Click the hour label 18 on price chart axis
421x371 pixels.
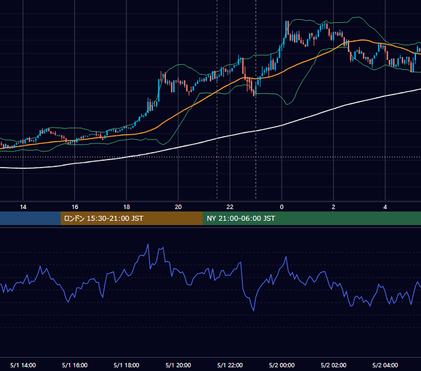pyautogui.click(x=126, y=207)
